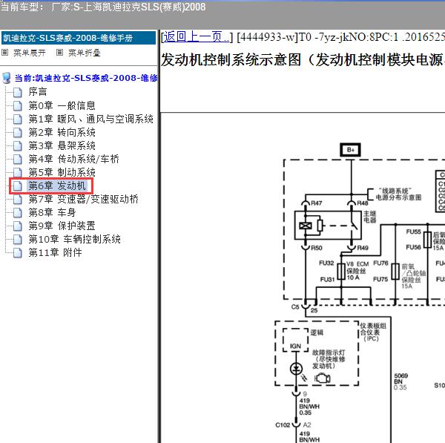Click the C102 connector label

(x=283, y=425)
